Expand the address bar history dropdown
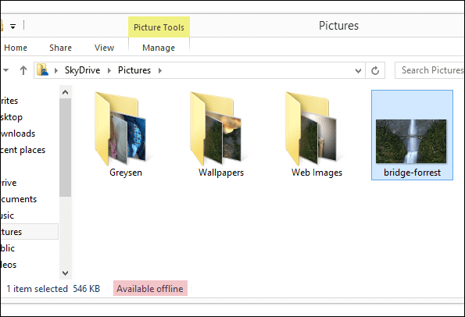Viewport: 465px width, 317px height. (358, 70)
